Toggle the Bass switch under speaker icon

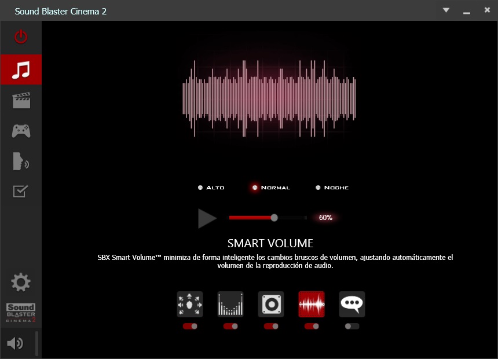point(271,326)
